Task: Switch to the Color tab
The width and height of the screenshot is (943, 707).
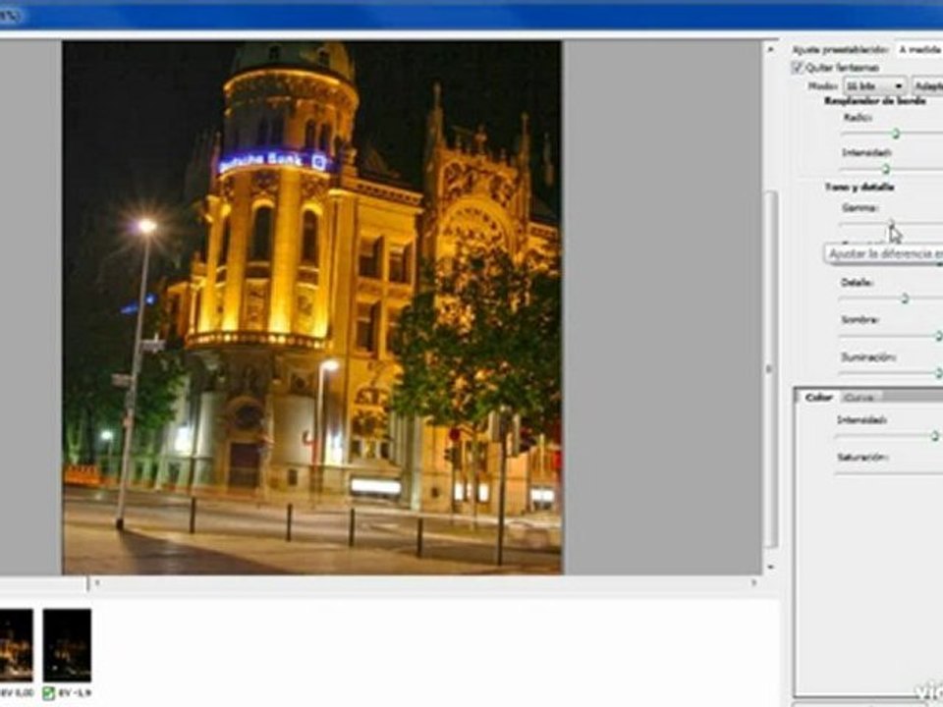Action: 818,398
